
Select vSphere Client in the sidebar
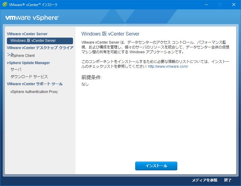(23, 55)
